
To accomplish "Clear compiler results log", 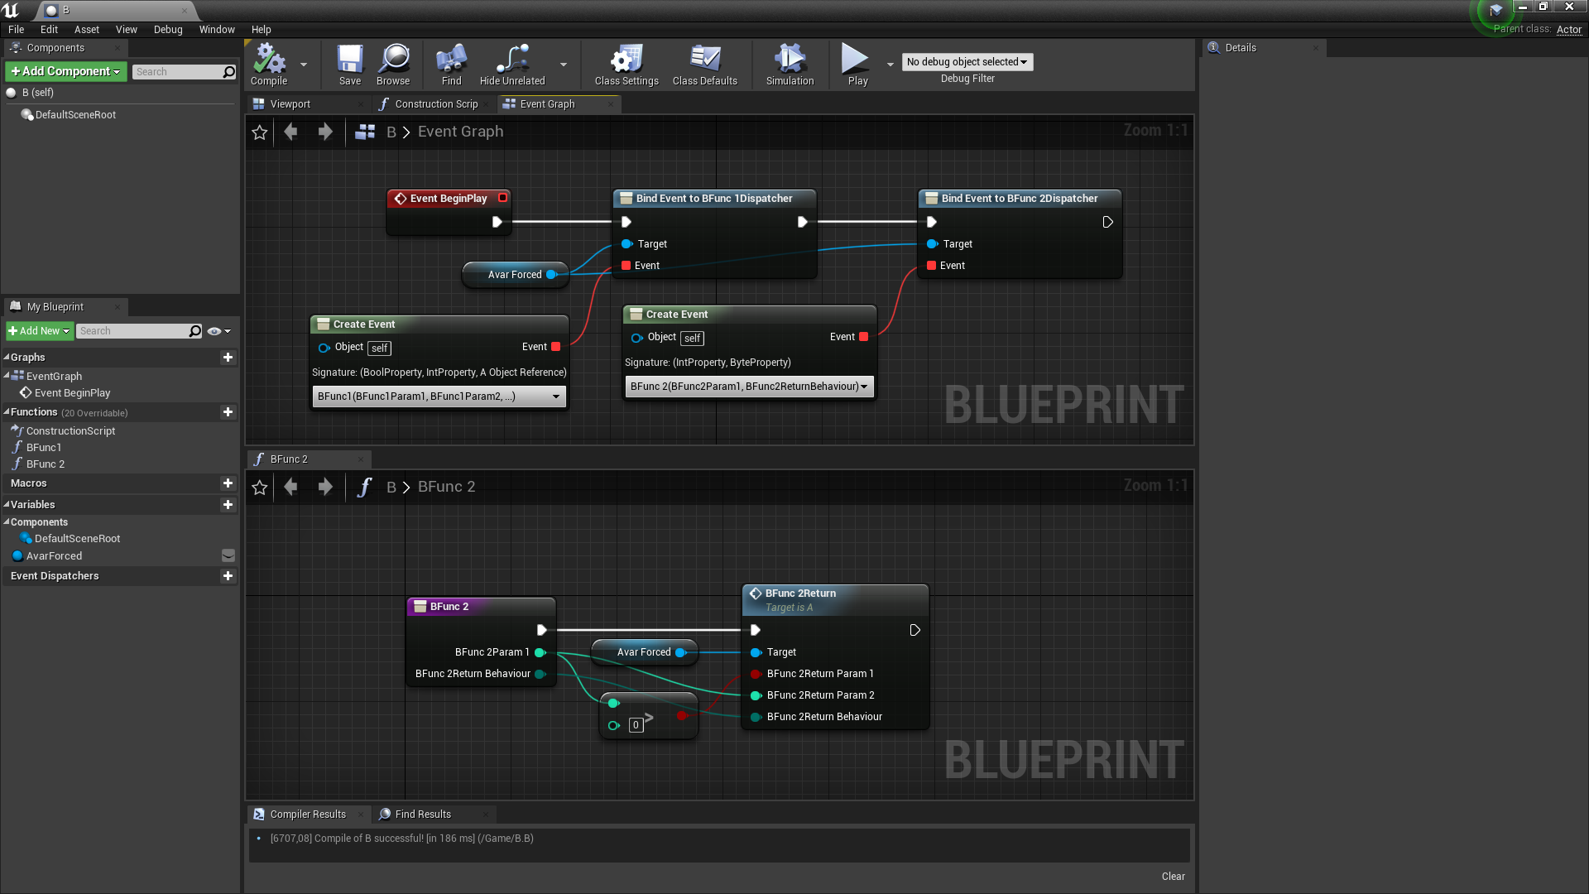I will [1173, 877].
